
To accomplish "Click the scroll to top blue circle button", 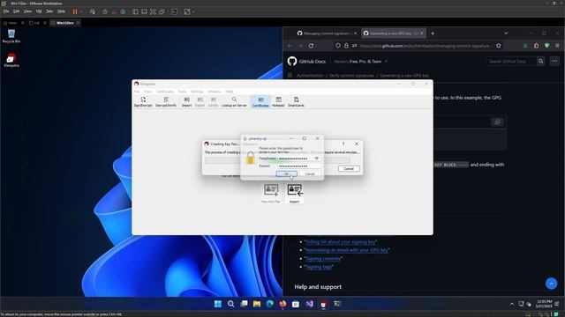I will (x=551, y=284).
